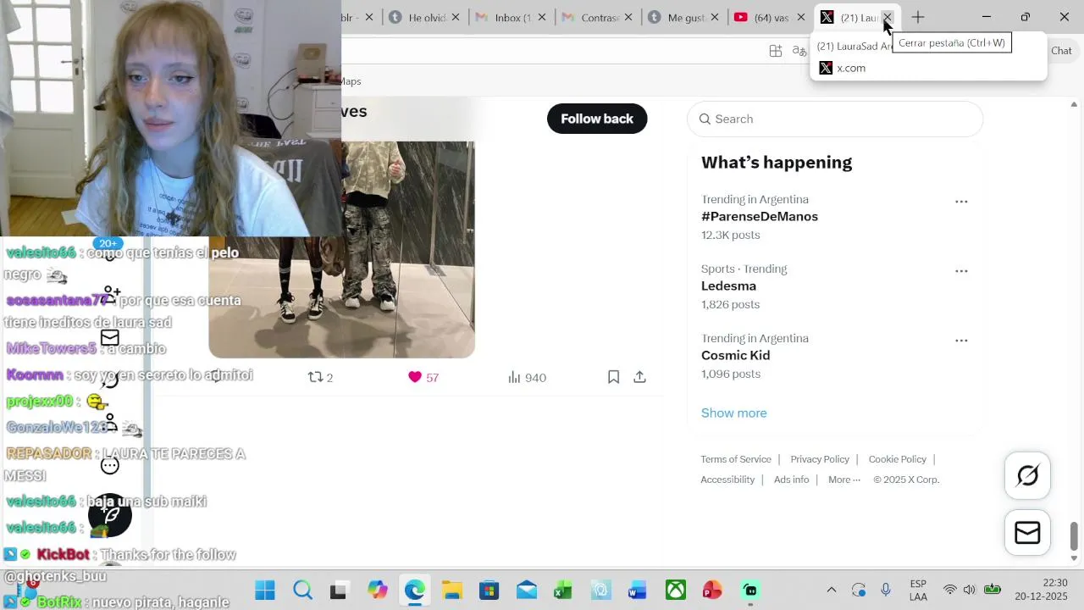The height and width of the screenshot is (610, 1084).
Task: Open the Privacy Policy link
Action: point(820,459)
